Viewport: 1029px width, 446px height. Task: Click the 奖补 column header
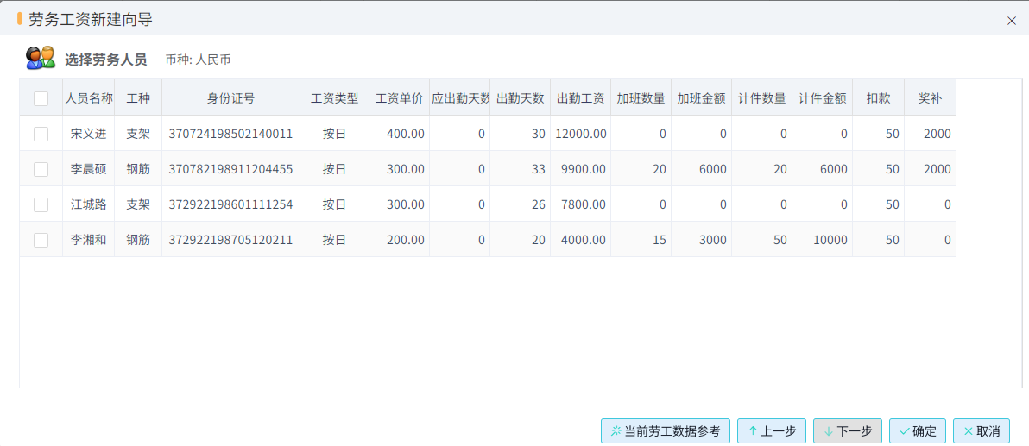tap(930, 98)
